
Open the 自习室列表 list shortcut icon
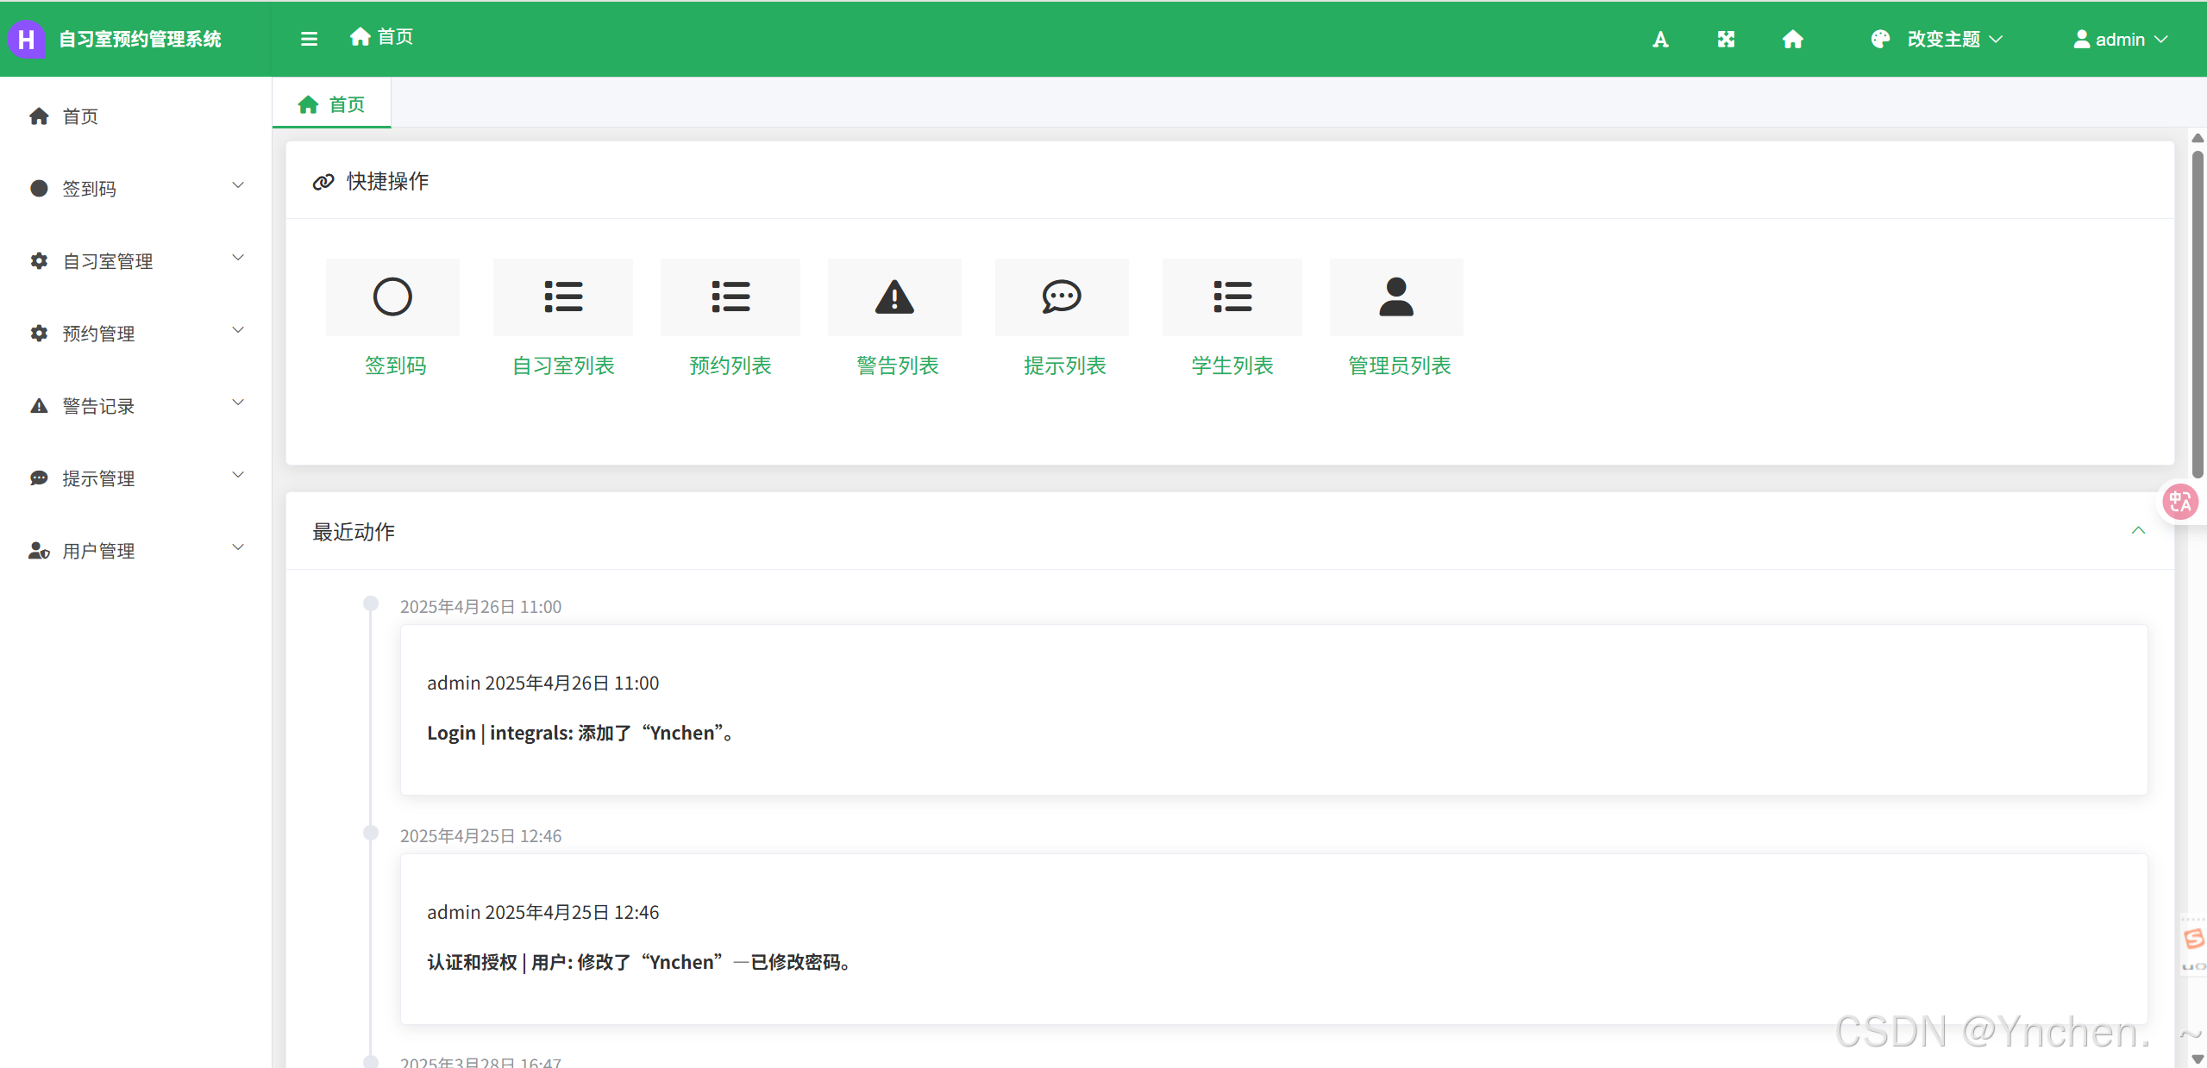(563, 297)
